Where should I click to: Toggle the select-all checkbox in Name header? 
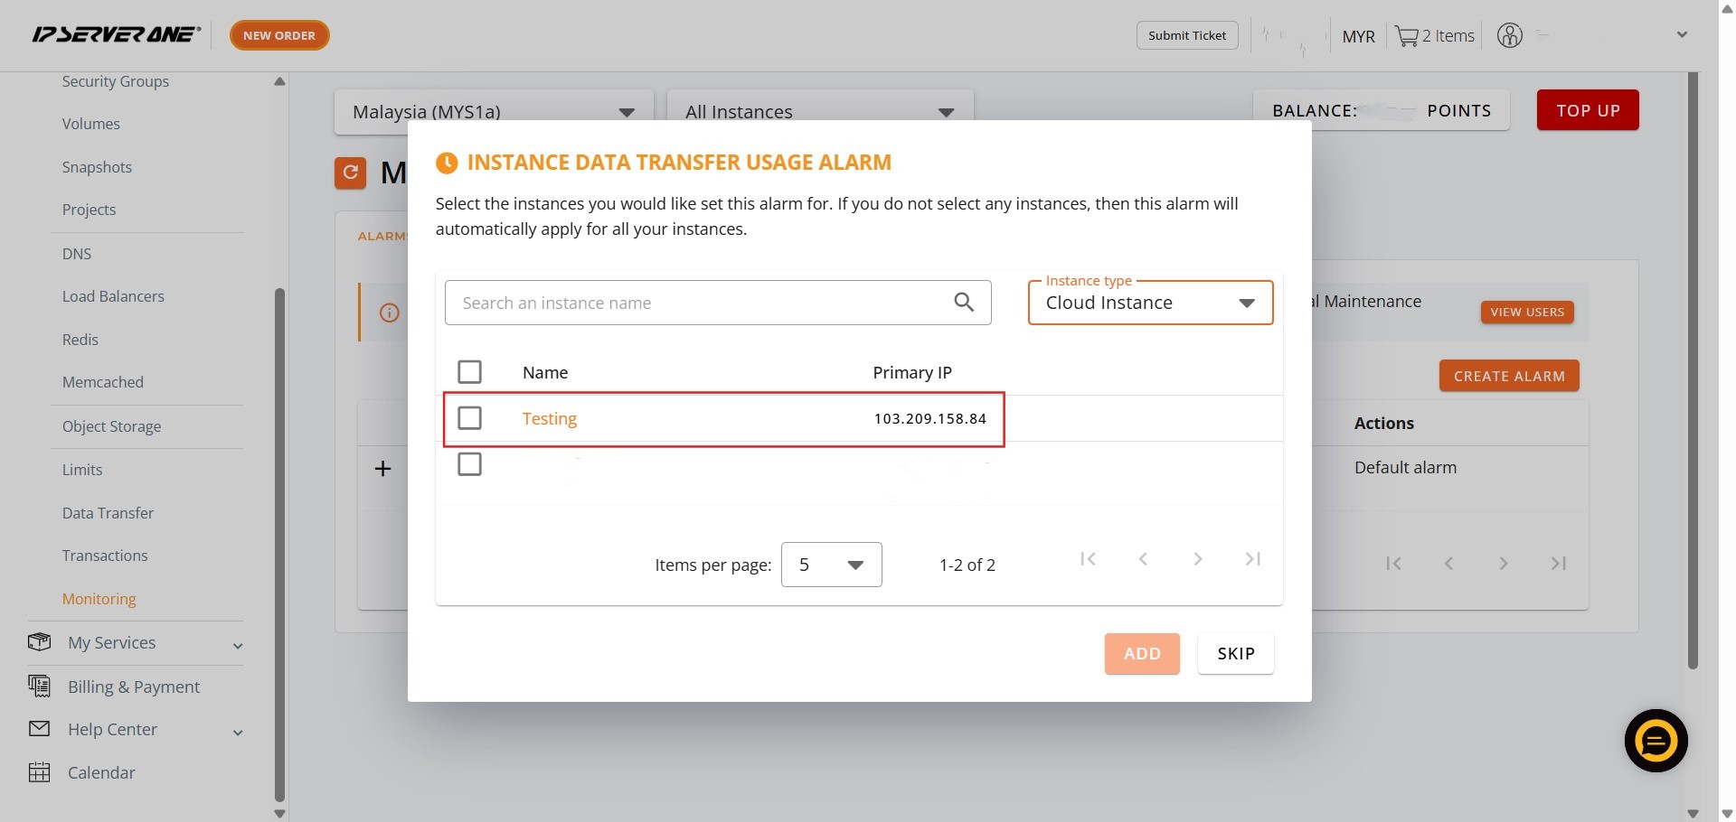469,372
